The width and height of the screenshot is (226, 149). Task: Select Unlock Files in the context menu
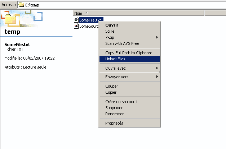(129, 59)
